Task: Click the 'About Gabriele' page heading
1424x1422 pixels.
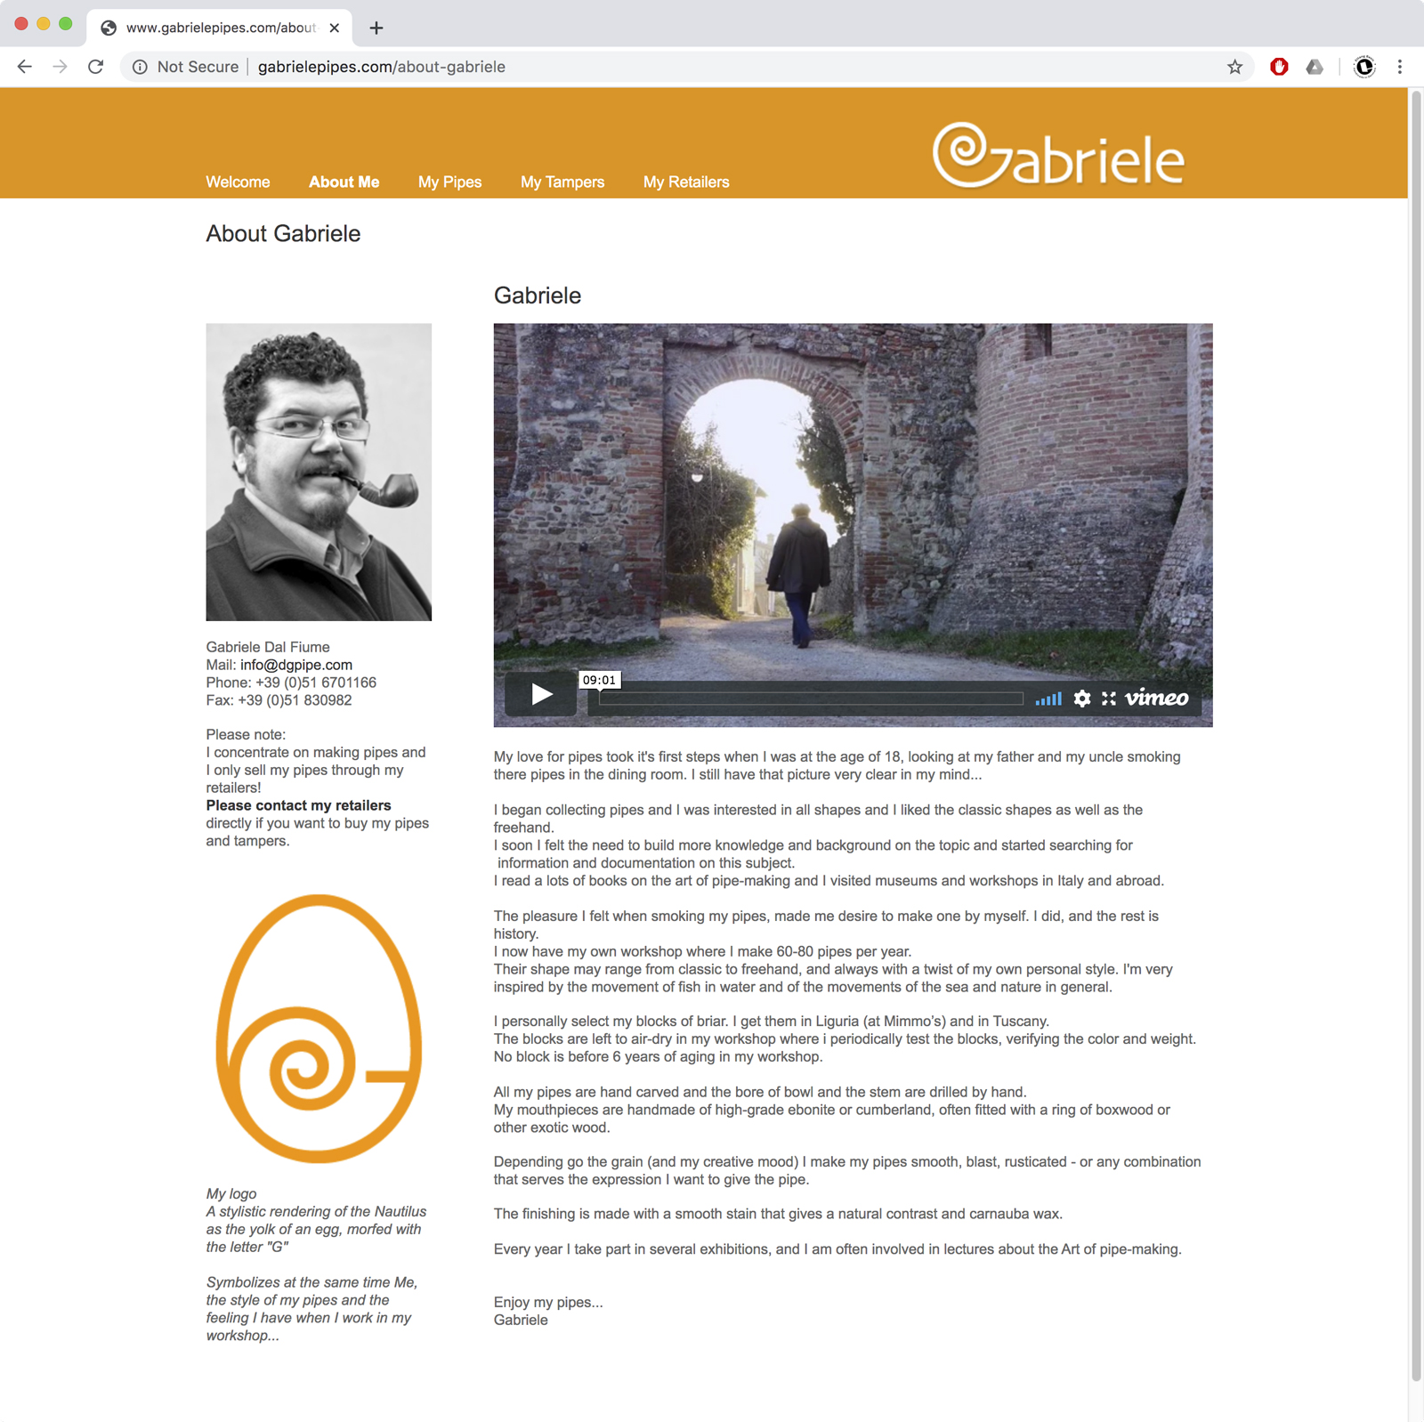Action: (x=283, y=233)
